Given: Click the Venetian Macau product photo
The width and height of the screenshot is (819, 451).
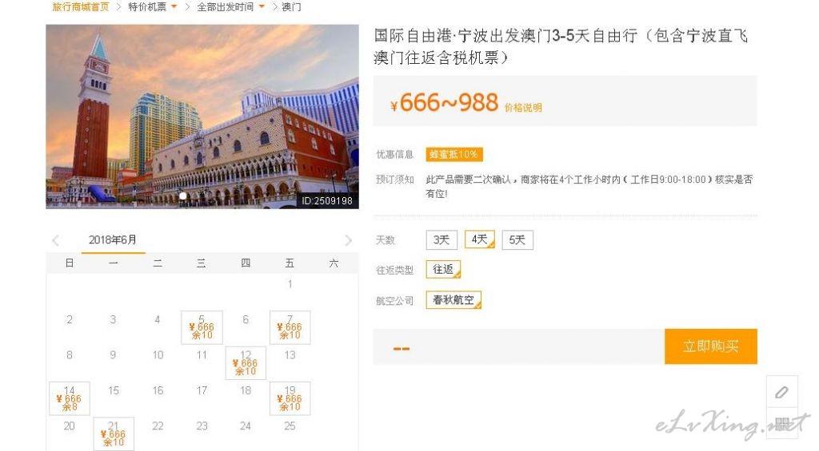Looking at the screenshot, I should (x=202, y=117).
